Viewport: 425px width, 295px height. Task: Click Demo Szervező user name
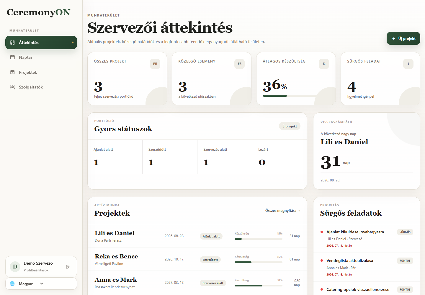[38, 263]
